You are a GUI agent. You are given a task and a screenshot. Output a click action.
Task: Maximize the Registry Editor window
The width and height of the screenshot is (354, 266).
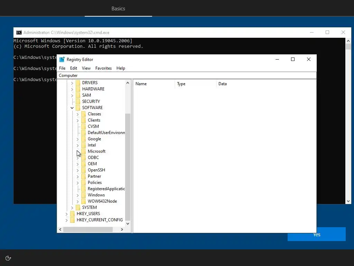pyautogui.click(x=293, y=59)
